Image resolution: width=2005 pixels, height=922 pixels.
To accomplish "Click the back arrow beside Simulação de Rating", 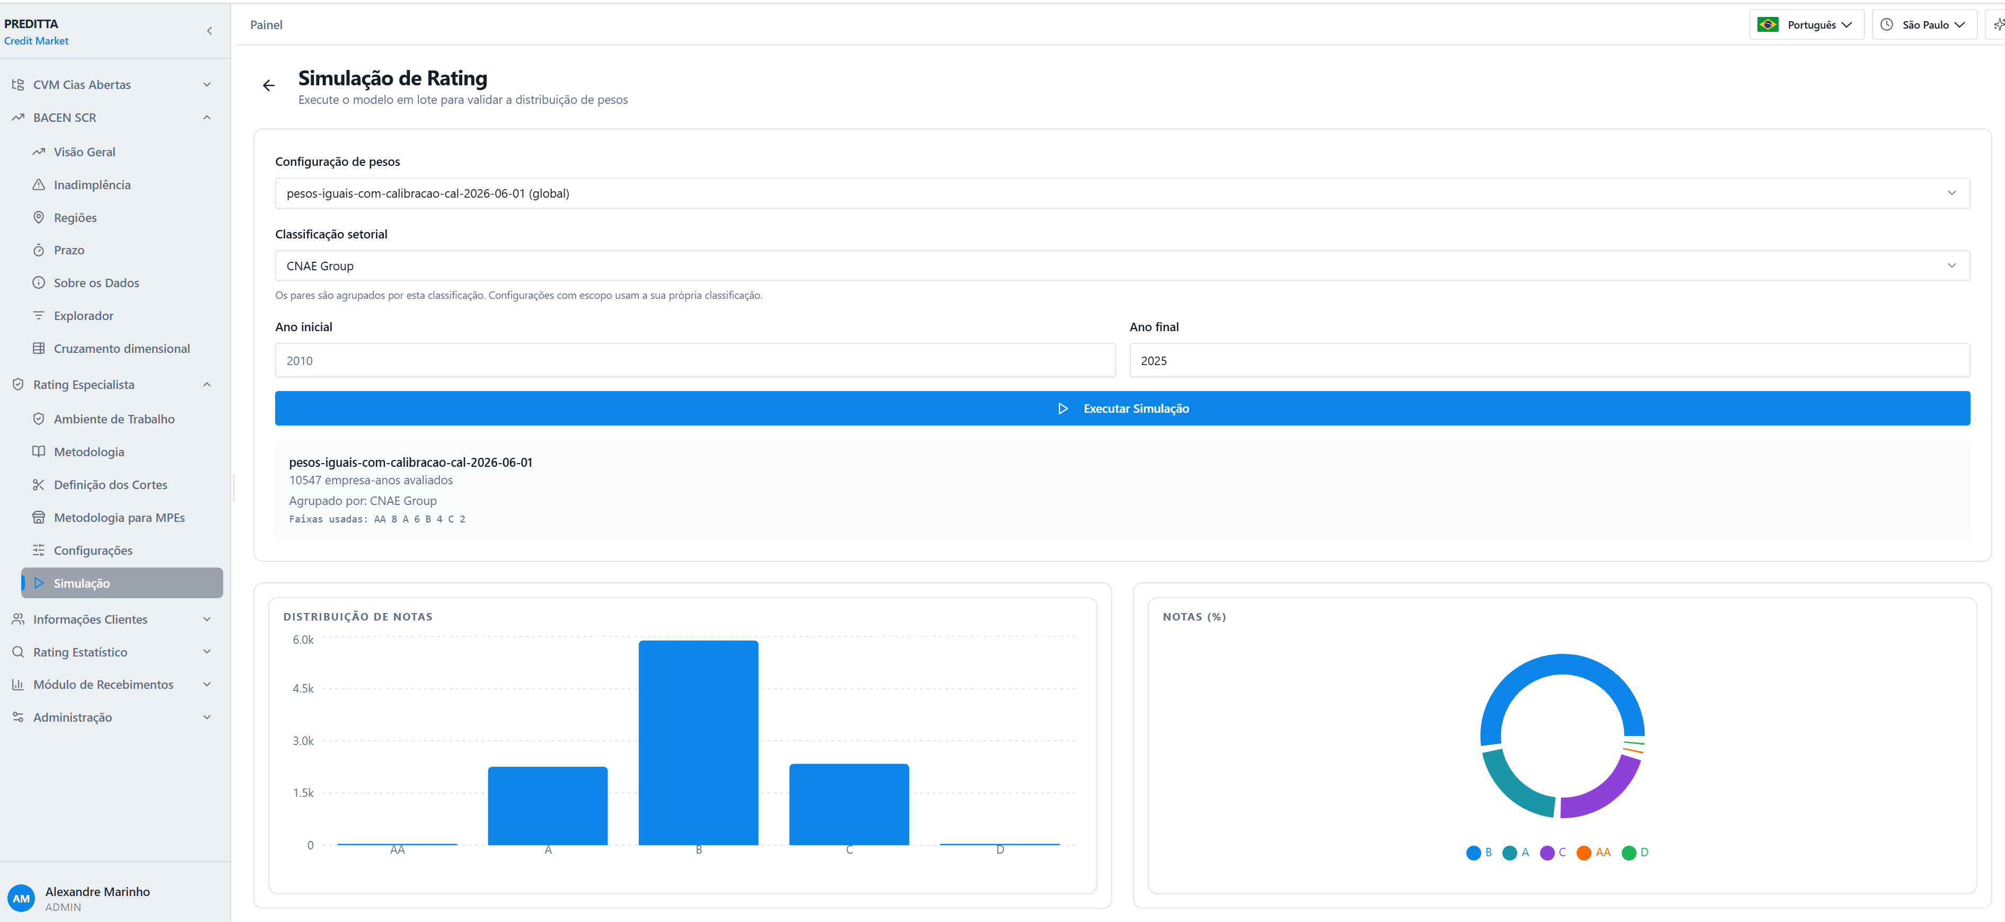I will tap(269, 86).
